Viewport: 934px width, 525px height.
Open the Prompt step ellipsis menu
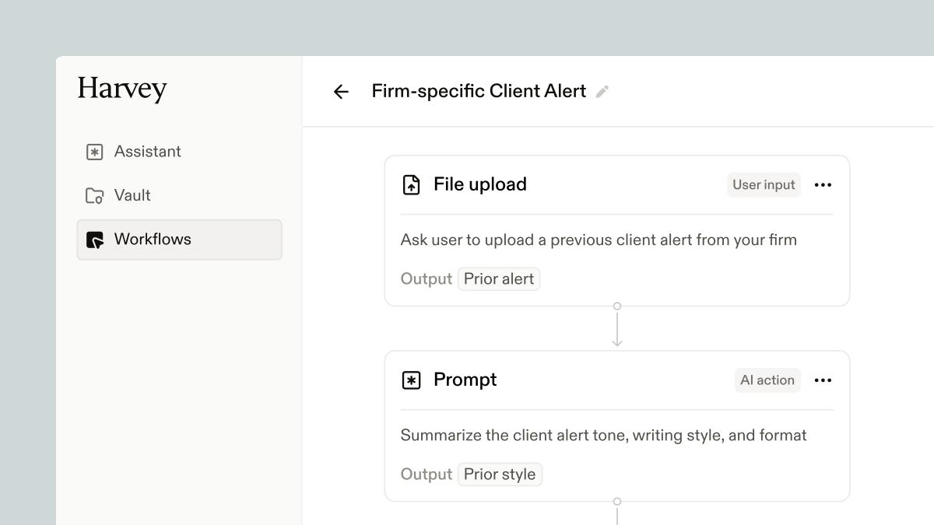point(823,380)
